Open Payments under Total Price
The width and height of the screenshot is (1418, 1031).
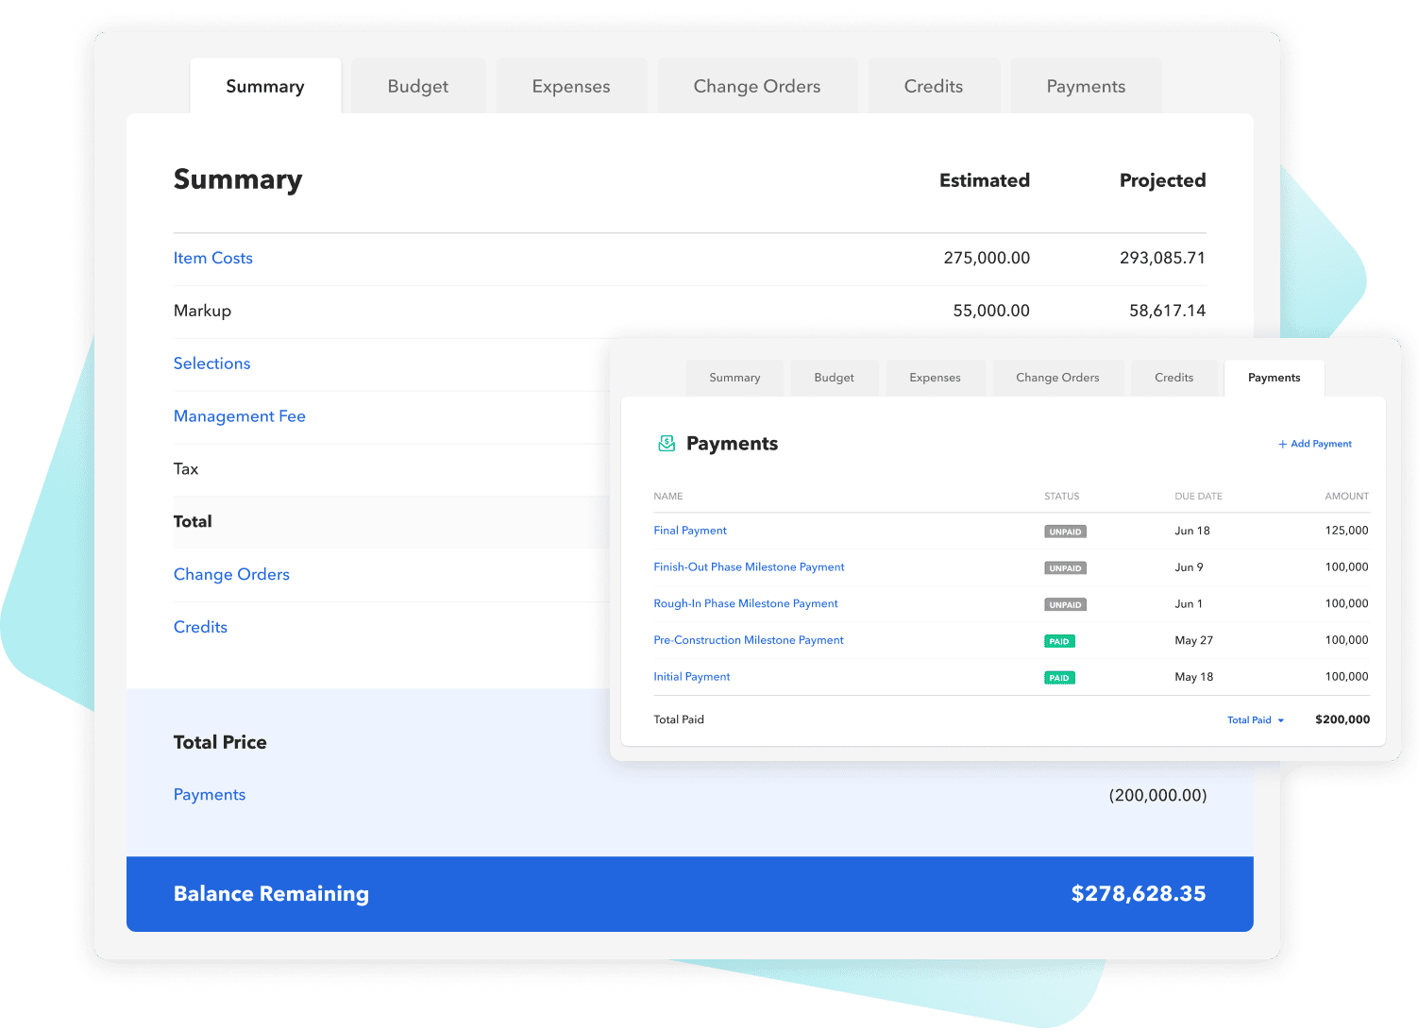pos(209,794)
